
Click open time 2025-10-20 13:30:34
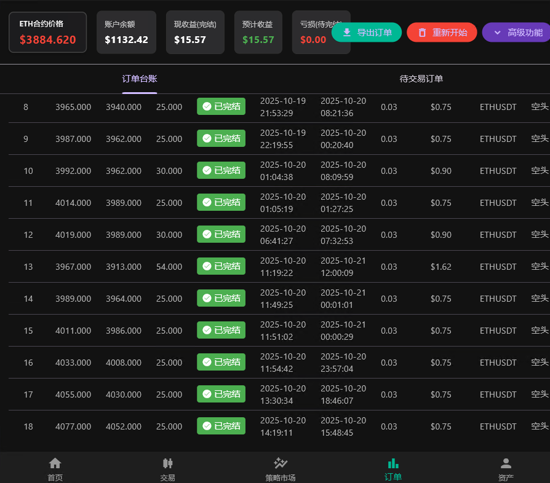point(283,395)
